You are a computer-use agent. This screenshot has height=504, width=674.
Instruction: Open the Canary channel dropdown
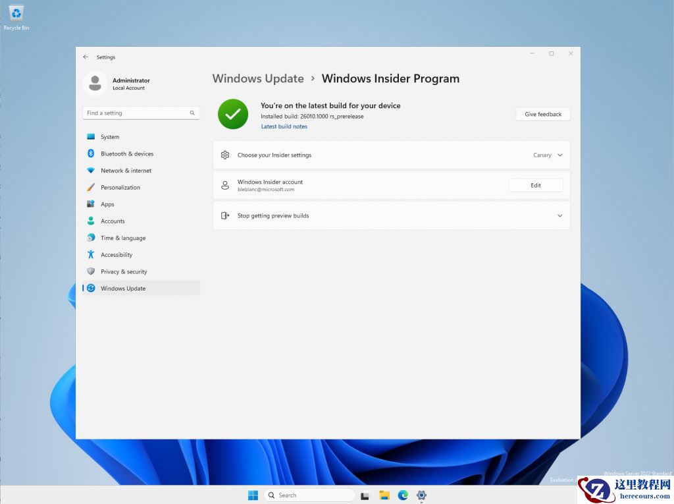548,155
